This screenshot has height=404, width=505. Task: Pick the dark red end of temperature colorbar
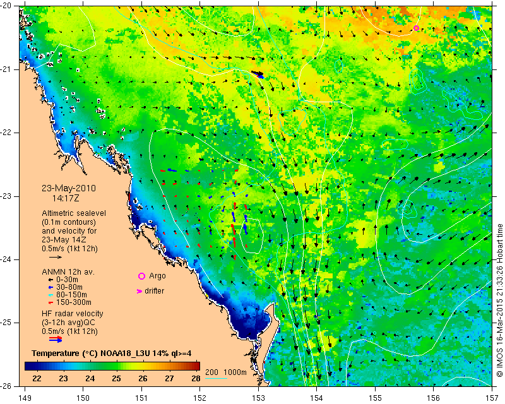click(x=197, y=366)
